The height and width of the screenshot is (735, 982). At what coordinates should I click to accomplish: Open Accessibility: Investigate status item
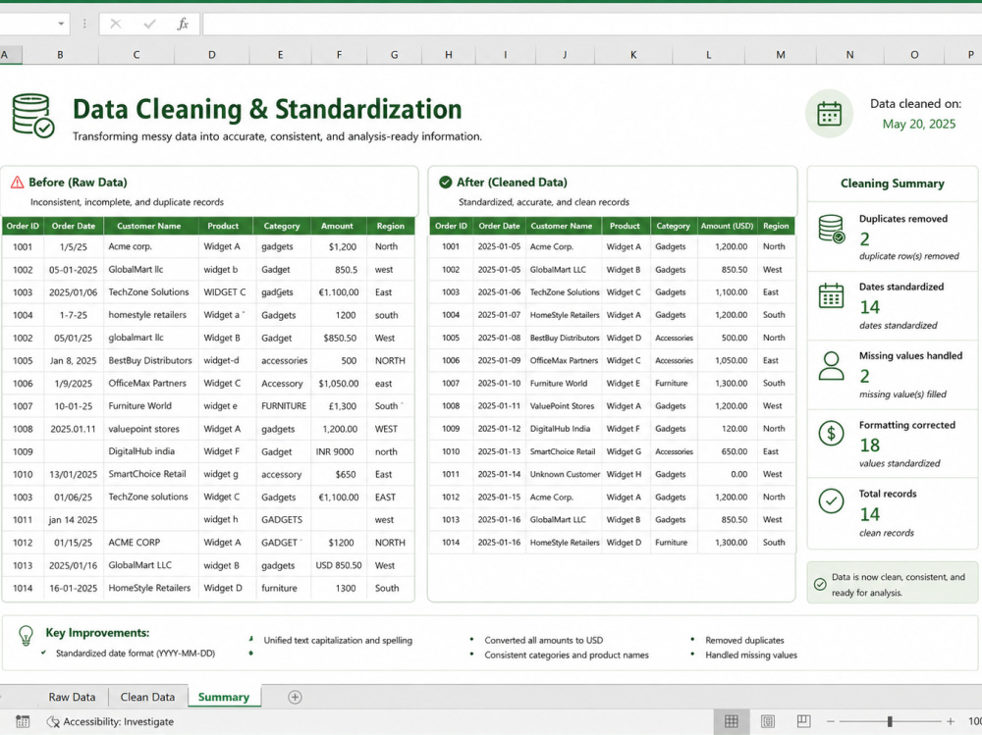click(110, 722)
